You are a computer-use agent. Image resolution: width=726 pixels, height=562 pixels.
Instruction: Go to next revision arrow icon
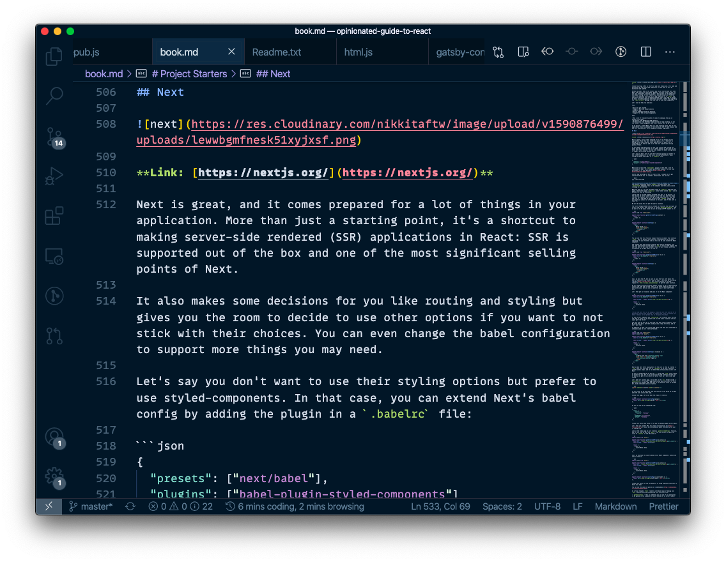(x=596, y=51)
